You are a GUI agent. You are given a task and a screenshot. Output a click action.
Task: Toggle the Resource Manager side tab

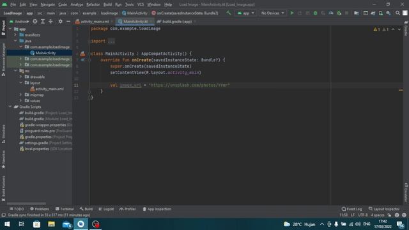click(3, 59)
